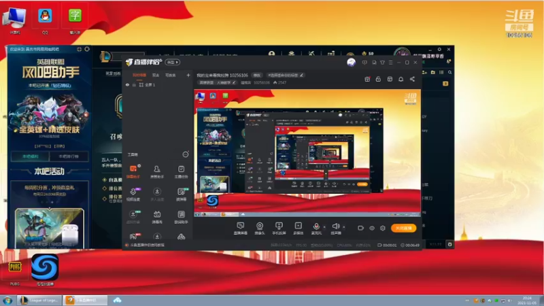Image resolution: width=544 pixels, height=306 pixels.
Task: Open the streaming tutorial link in status bar
Action: [x=147, y=245]
